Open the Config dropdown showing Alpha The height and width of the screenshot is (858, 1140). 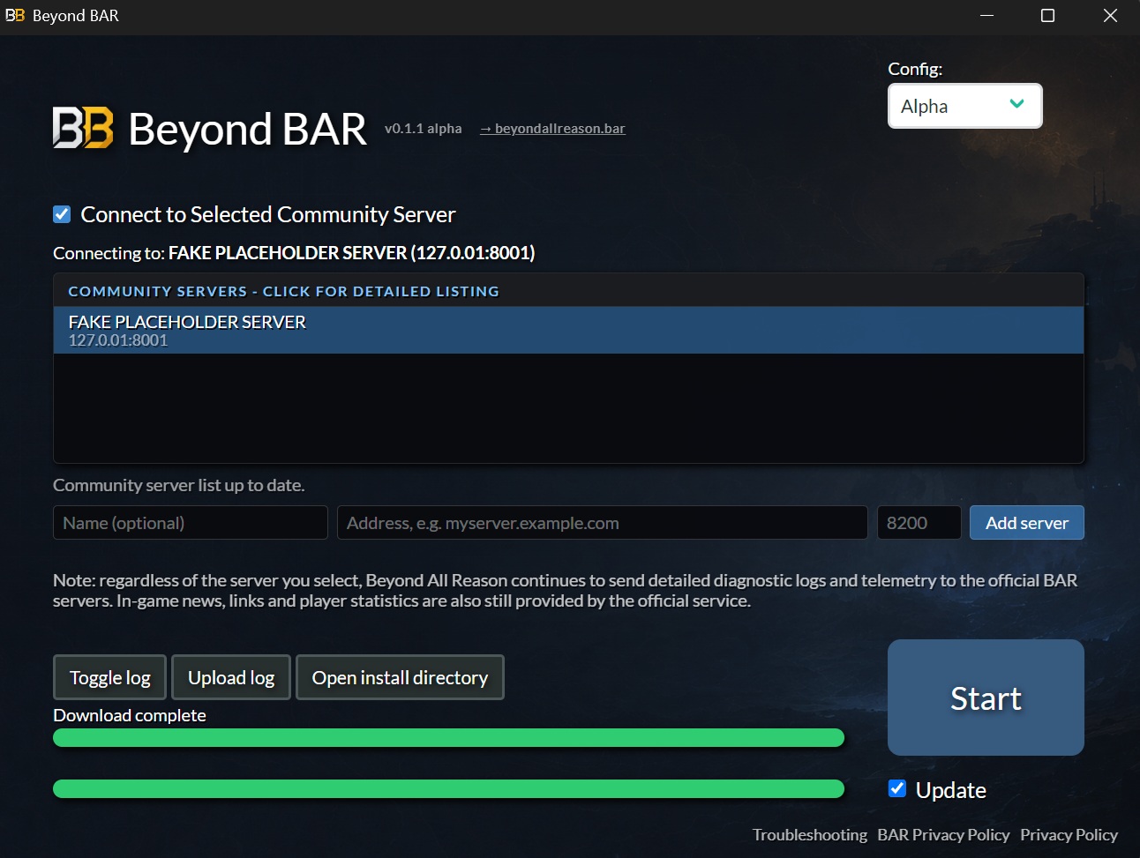964,106
